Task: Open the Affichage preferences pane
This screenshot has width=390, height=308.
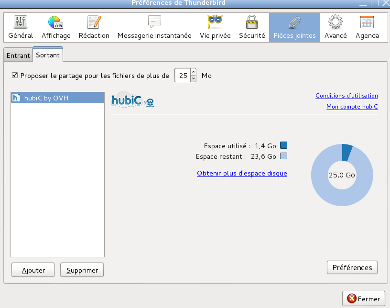Action: pyautogui.click(x=56, y=27)
